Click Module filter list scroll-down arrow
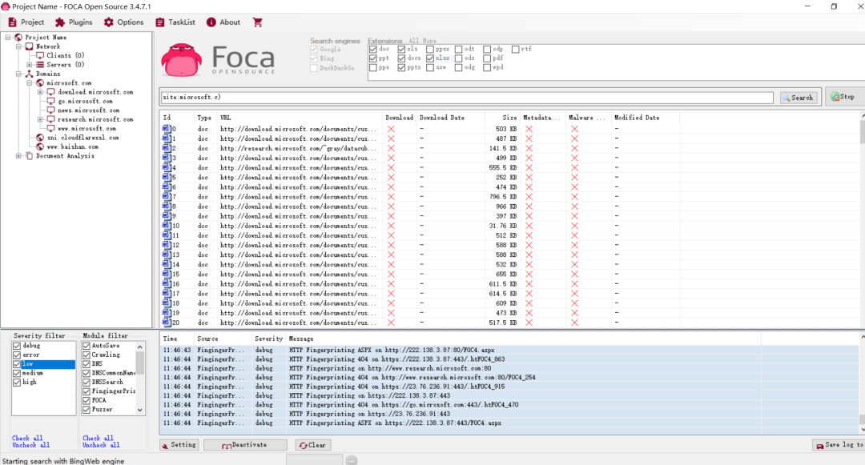 [140, 410]
